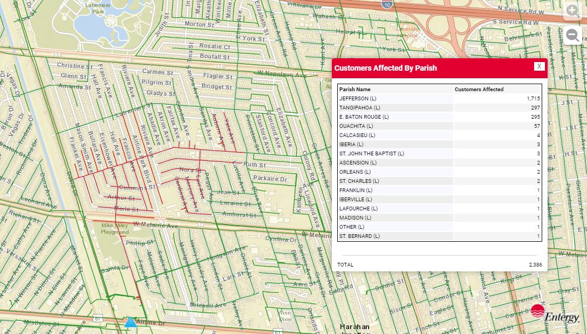Click the Winn-Dixie label on map

(x=285, y=316)
